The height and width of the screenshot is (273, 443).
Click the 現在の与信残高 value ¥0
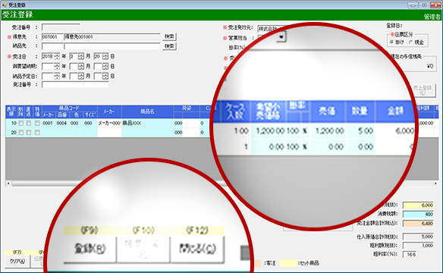click(429, 66)
